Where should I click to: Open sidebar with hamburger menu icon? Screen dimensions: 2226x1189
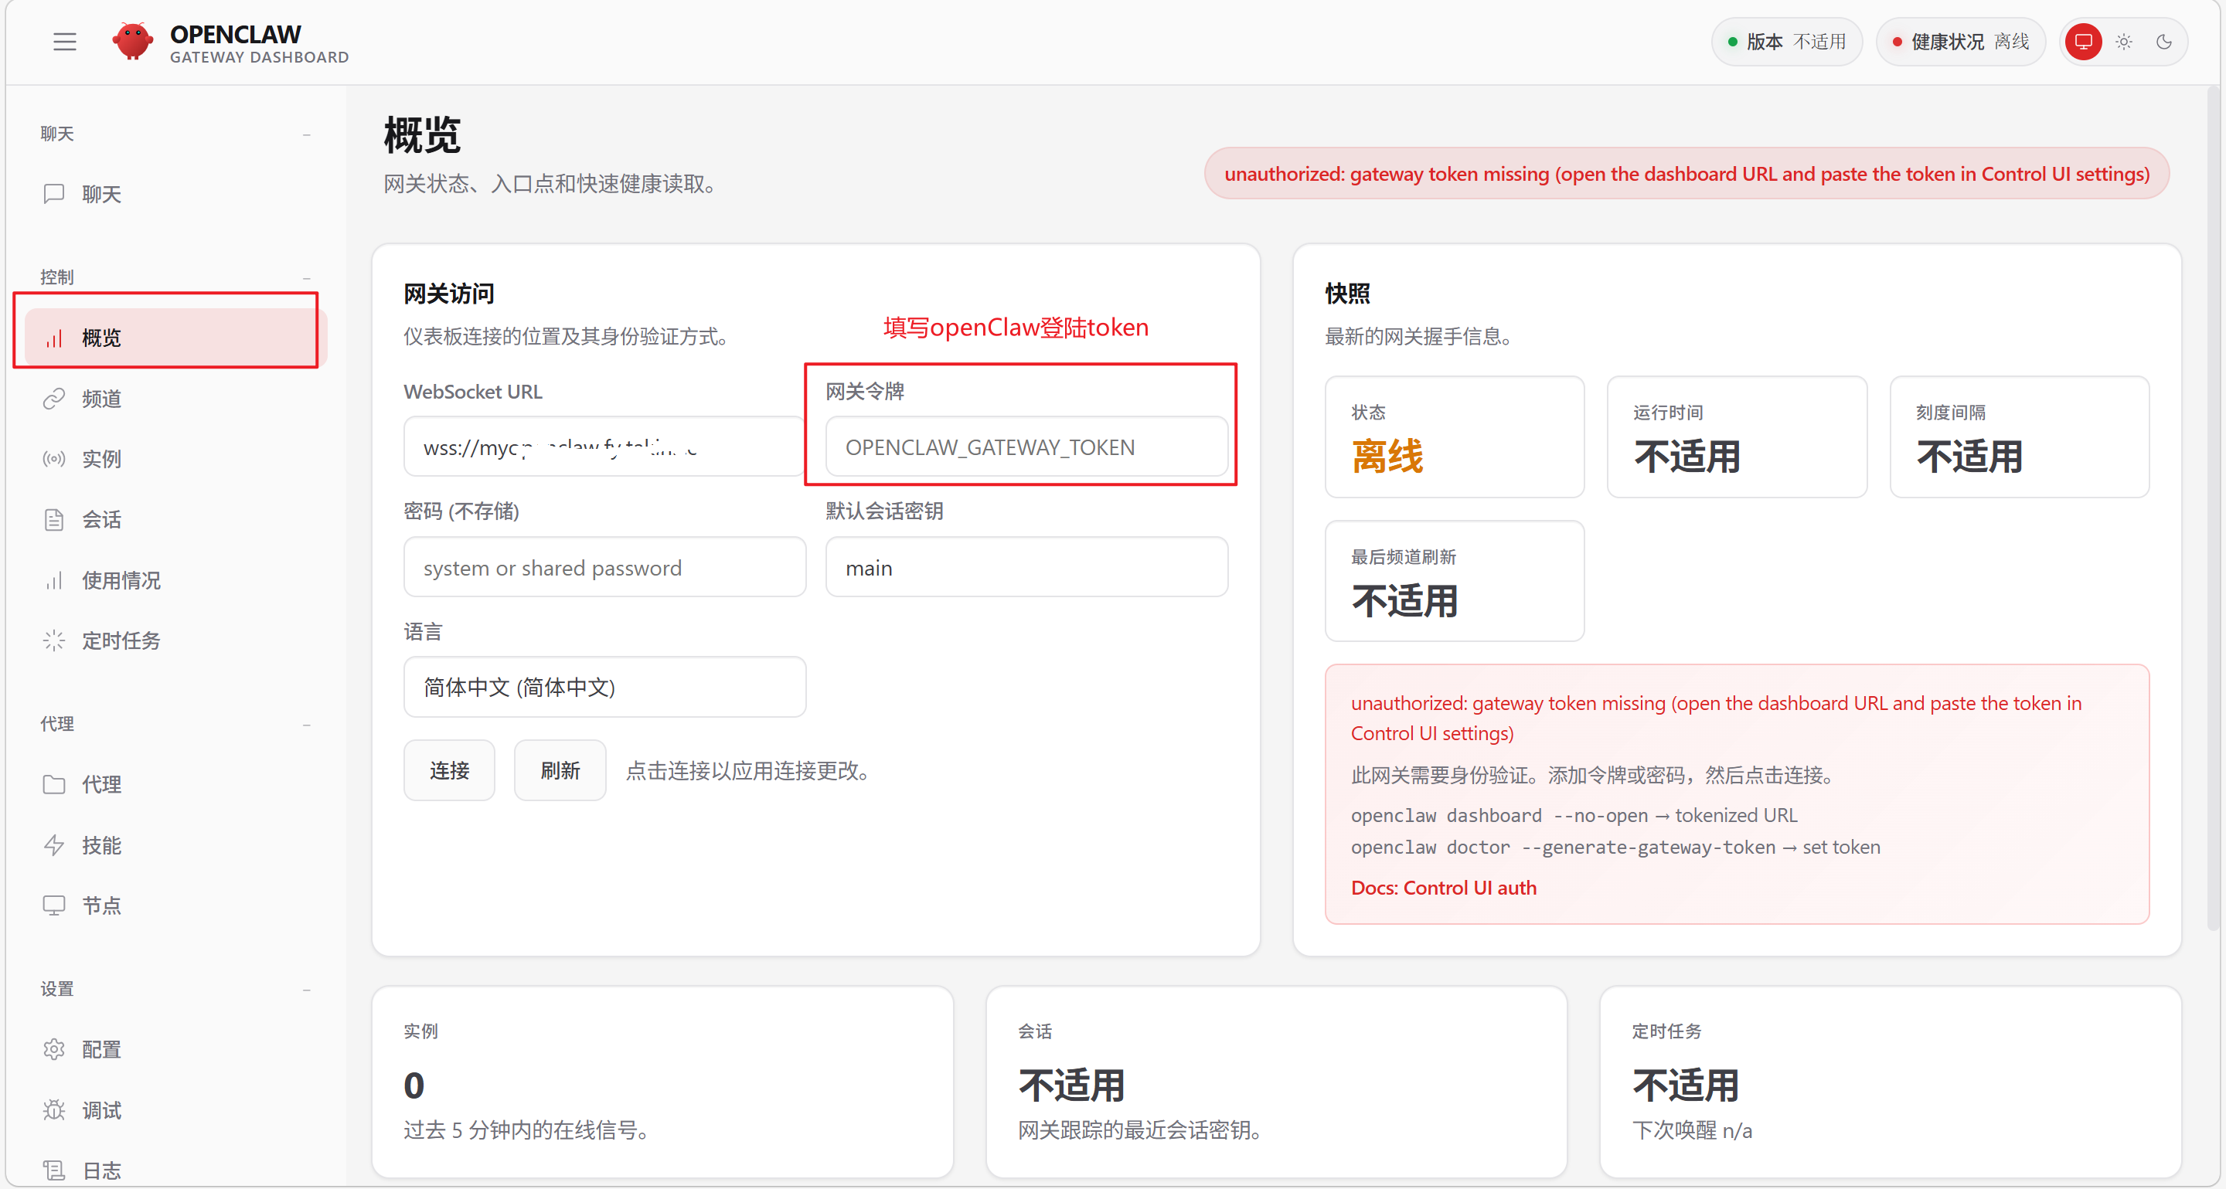pos(64,41)
